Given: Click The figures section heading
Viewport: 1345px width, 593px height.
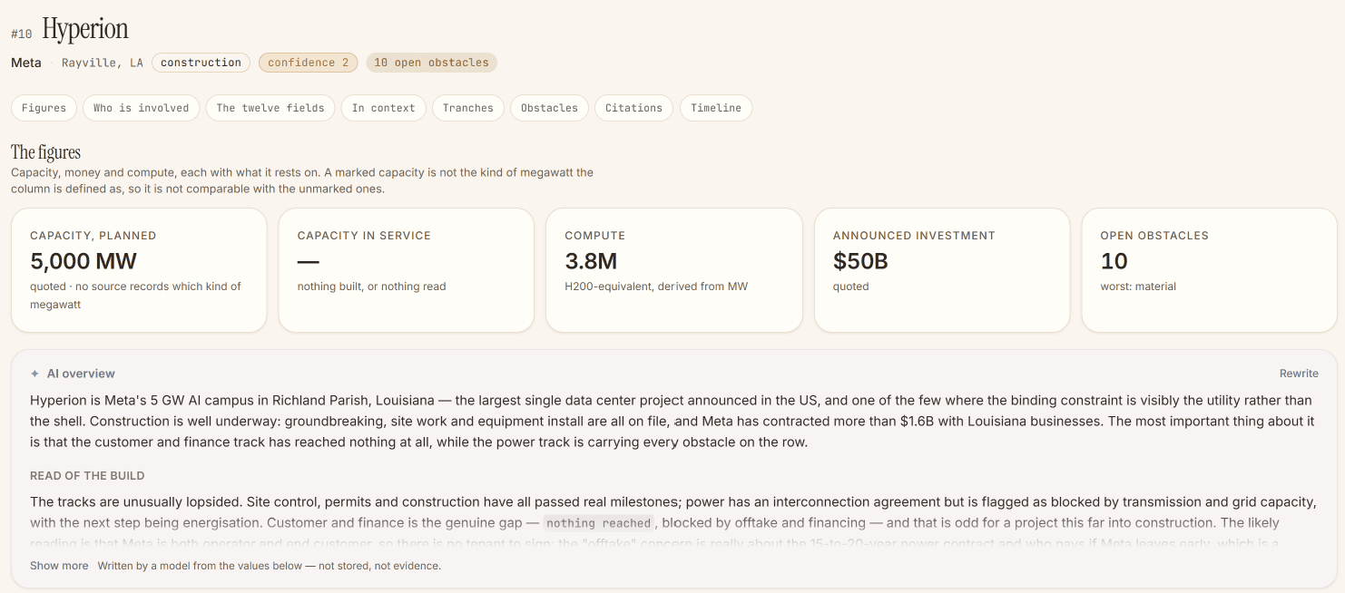Looking at the screenshot, I should [x=45, y=152].
